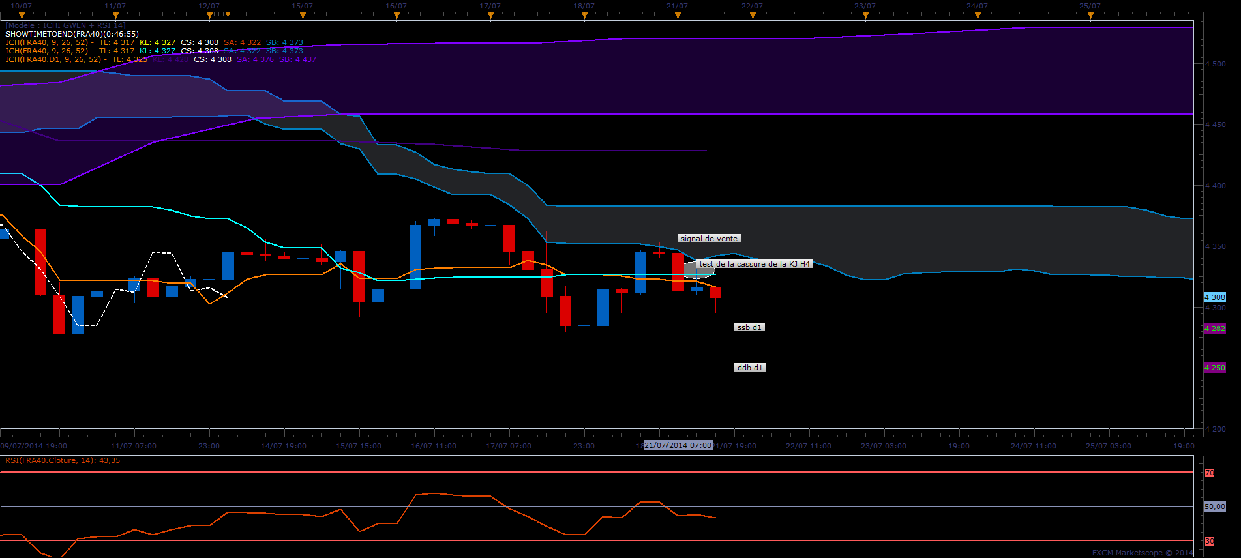The image size is (1241, 558).
Task: Click the 4 200 price axis label
Action: (1215, 429)
